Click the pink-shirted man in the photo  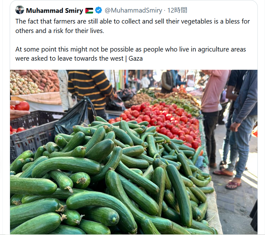213,94
